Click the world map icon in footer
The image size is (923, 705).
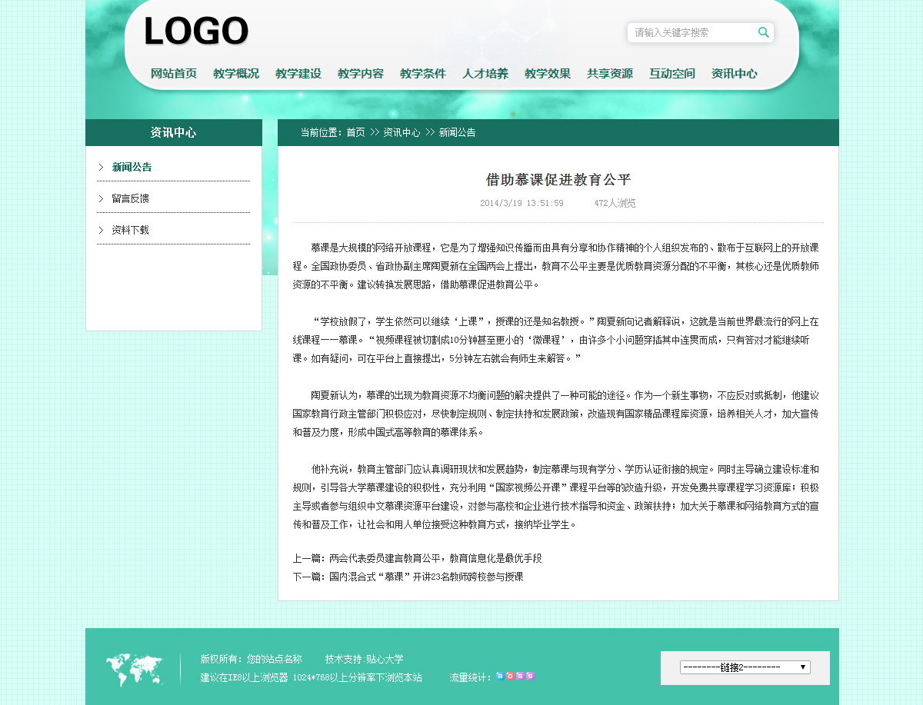pos(135,670)
